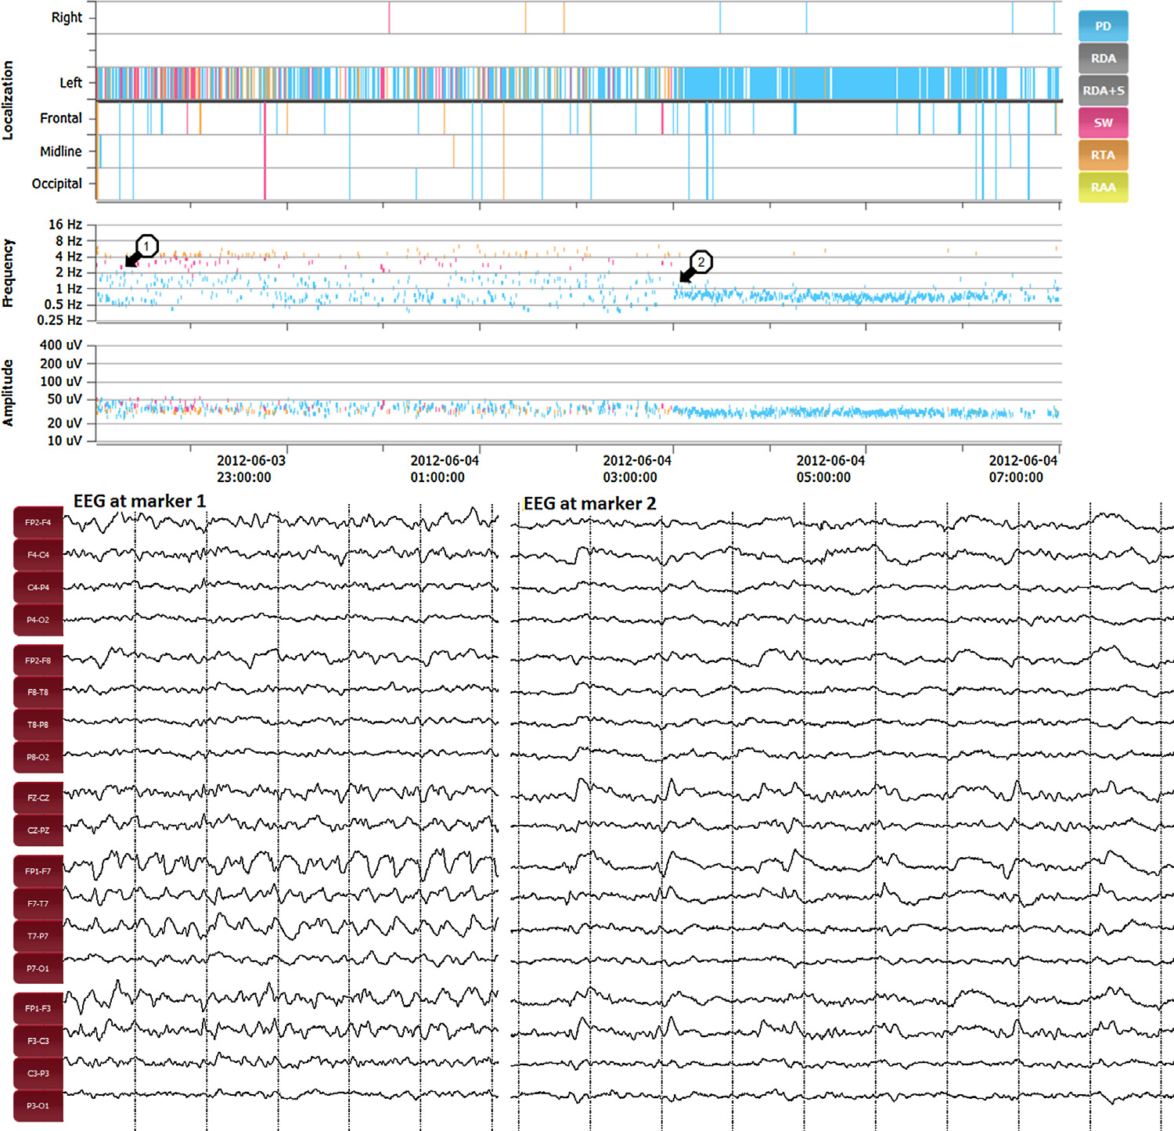Select the CZ-PZ channel label
This screenshot has height=1131, width=1174.
click(x=38, y=830)
